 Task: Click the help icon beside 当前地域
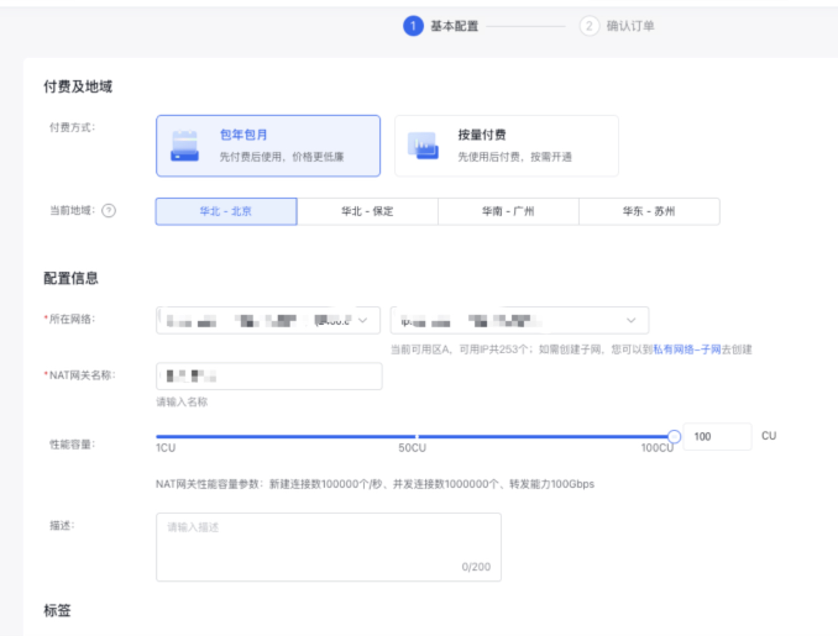click(x=109, y=211)
